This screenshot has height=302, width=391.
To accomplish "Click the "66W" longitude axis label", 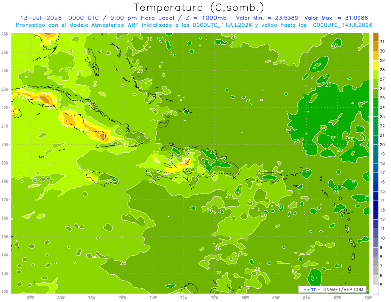I will pos(276,297).
